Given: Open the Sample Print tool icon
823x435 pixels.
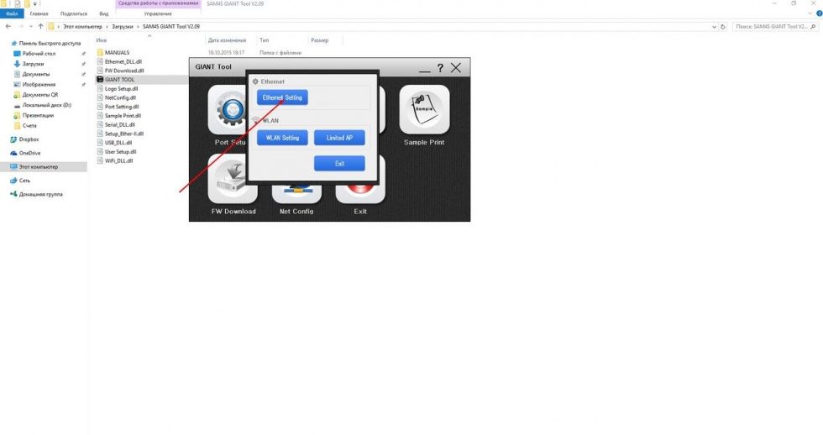Looking at the screenshot, I should [x=424, y=110].
